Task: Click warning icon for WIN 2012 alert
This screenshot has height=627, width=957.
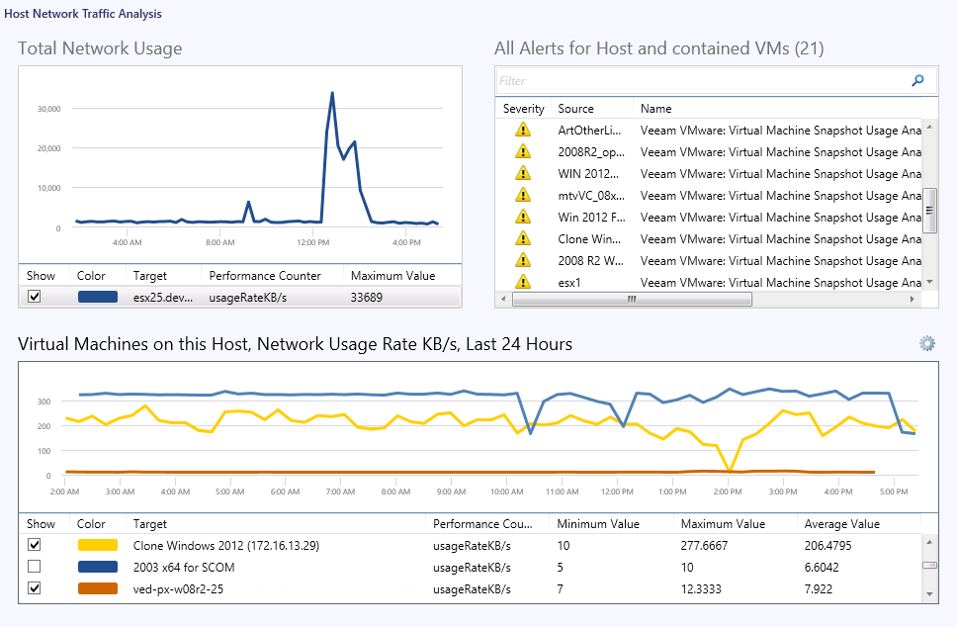Action: pos(523,173)
